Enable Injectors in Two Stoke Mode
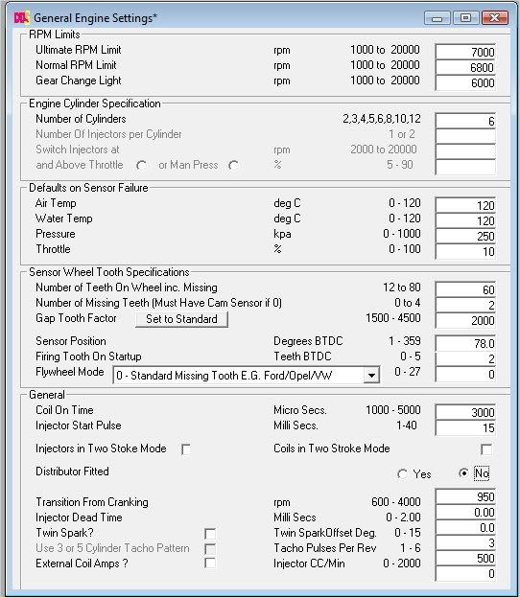 [x=186, y=449]
